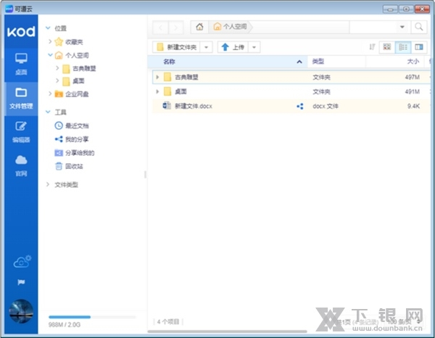Click the 上传 upload button
435x338 pixels.
pos(233,47)
